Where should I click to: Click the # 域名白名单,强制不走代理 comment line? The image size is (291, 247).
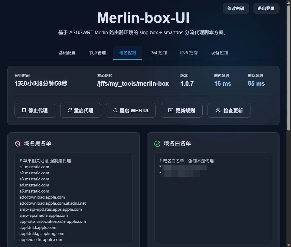tap(186, 161)
